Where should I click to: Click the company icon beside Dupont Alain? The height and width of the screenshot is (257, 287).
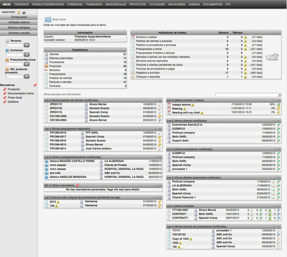(x=169, y=141)
